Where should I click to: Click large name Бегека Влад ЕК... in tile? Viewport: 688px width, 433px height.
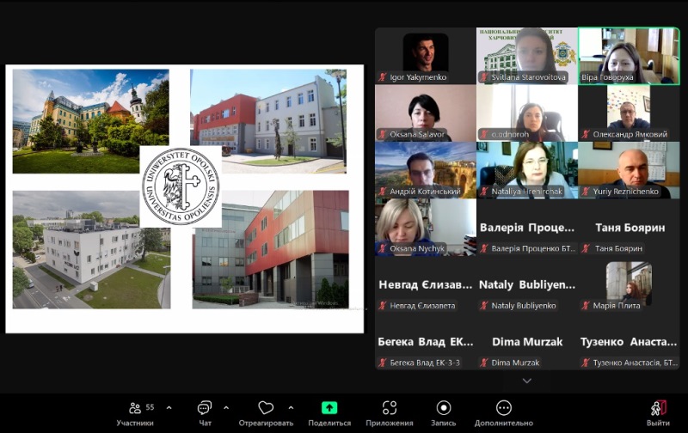pos(426,342)
